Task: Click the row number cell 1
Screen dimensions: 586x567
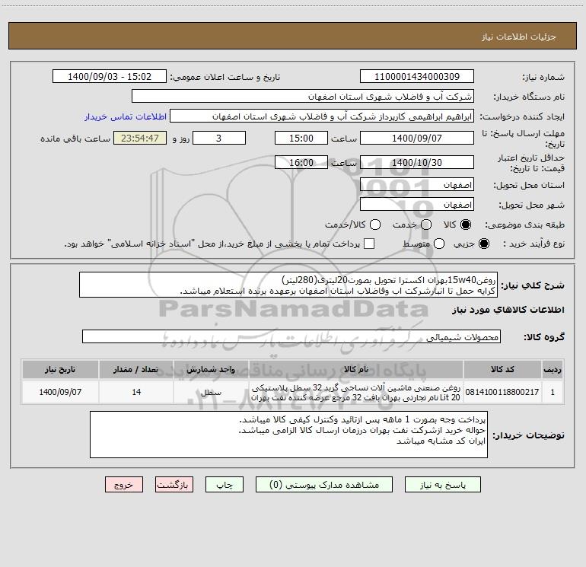Action: (553, 392)
